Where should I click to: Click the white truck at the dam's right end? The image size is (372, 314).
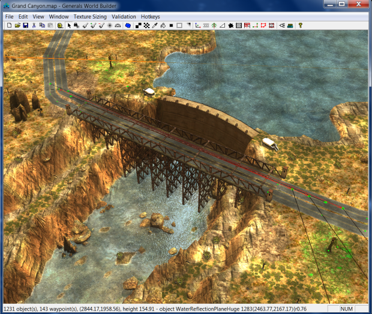tap(270, 143)
